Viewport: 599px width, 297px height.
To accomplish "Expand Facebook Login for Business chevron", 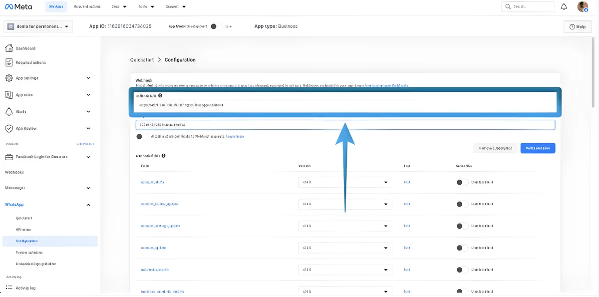I will pyautogui.click(x=88, y=157).
